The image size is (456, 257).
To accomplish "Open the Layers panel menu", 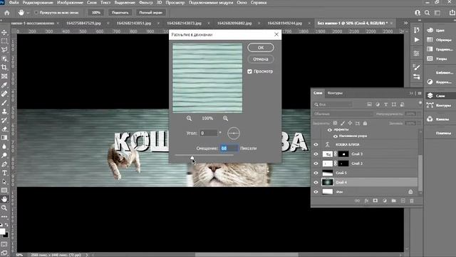I will pyautogui.click(x=420, y=93).
